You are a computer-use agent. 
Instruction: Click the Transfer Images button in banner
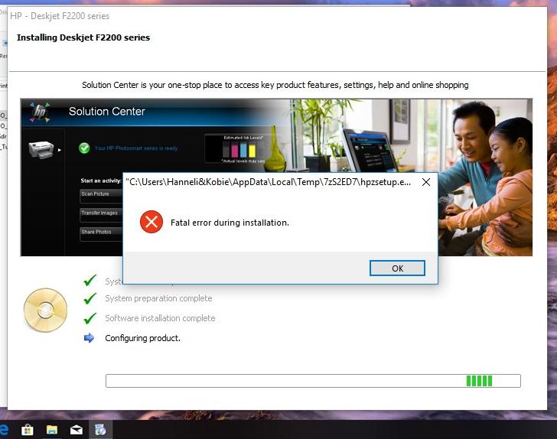(101, 215)
